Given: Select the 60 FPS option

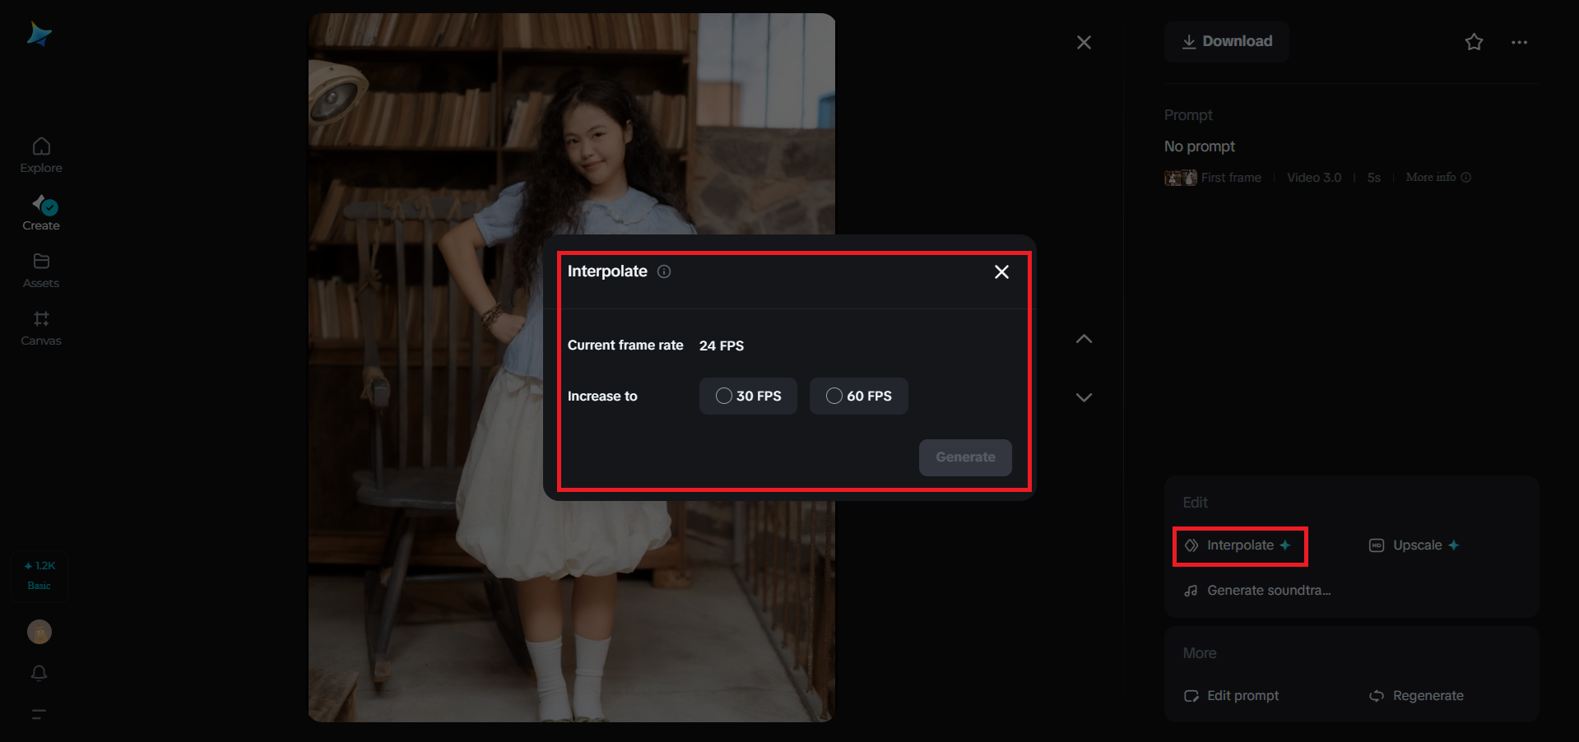Looking at the screenshot, I should pos(858,396).
